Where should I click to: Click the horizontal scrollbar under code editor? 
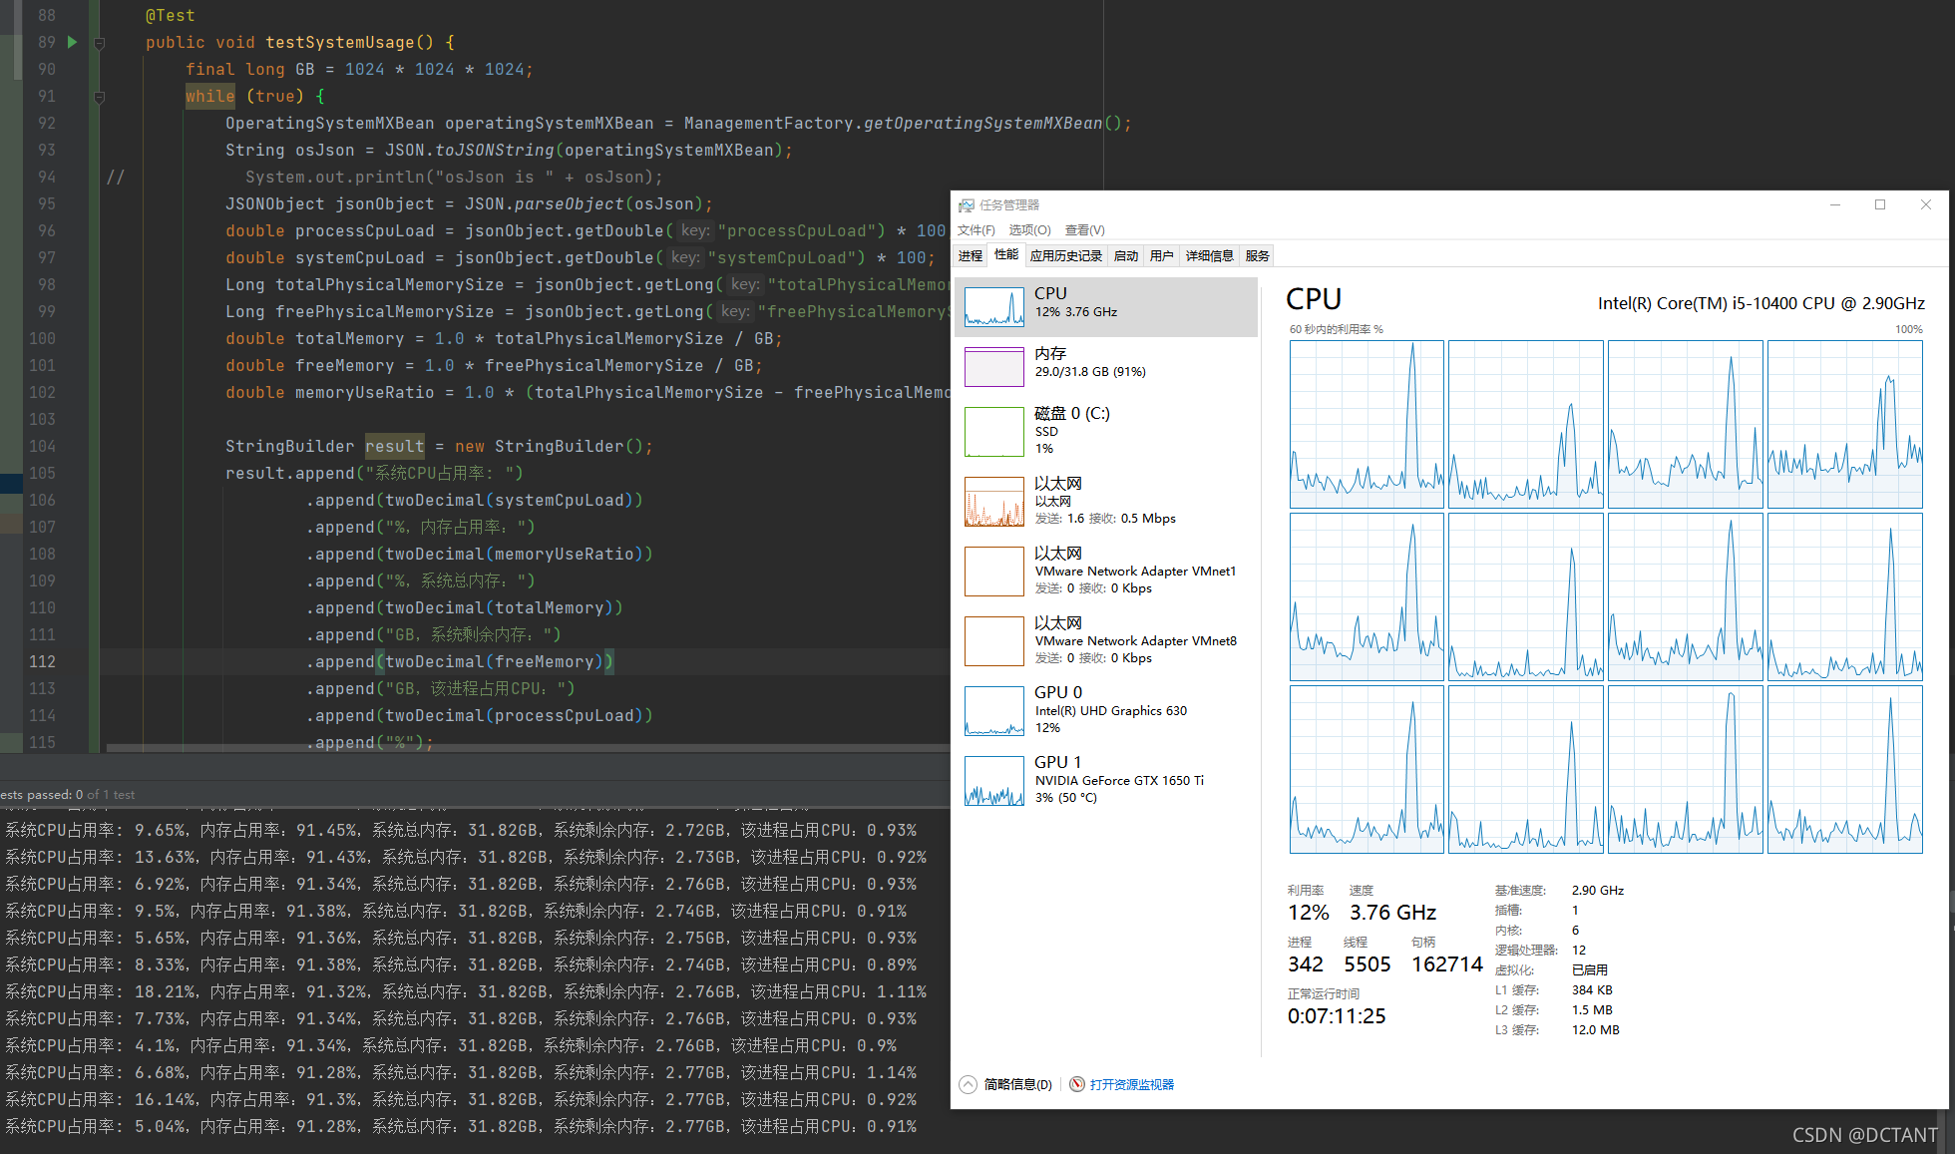coord(527,747)
